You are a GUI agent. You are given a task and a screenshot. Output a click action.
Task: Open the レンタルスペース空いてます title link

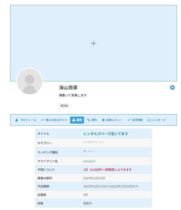(x=106, y=134)
